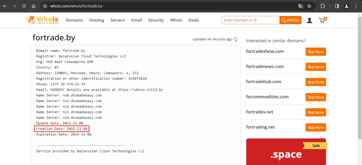
Task: Buy Now for fortrading.net
Action: click(x=316, y=127)
